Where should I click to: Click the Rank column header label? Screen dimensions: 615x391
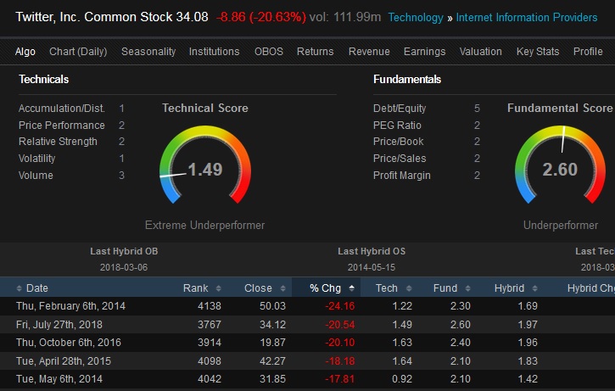(195, 288)
